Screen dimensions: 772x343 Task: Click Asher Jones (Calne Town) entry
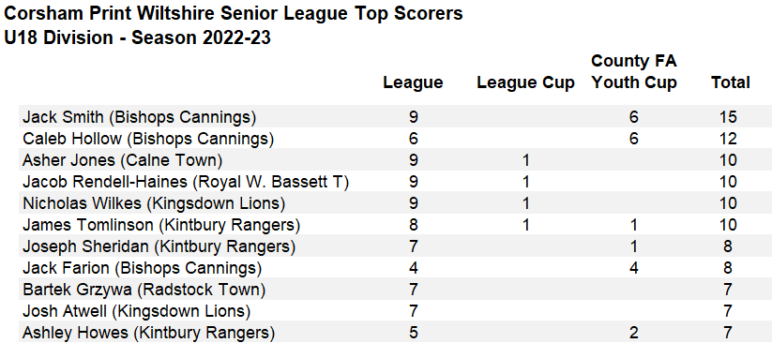(x=122, y=160)
